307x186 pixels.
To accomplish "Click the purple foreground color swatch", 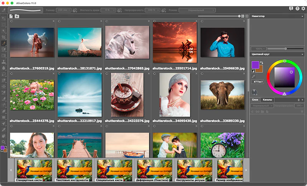I will [x=255, y=65].
